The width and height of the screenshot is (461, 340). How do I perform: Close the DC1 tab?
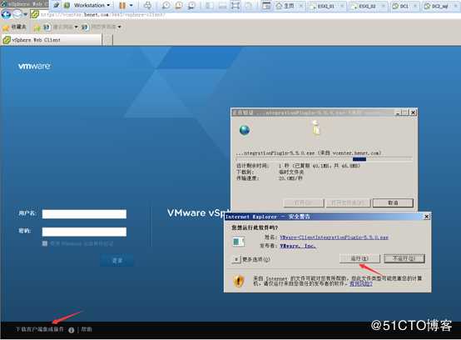click(415, 6)
